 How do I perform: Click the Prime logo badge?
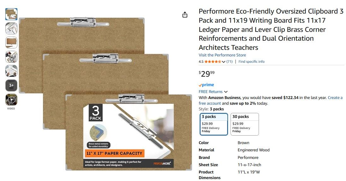tap(206, 85)
